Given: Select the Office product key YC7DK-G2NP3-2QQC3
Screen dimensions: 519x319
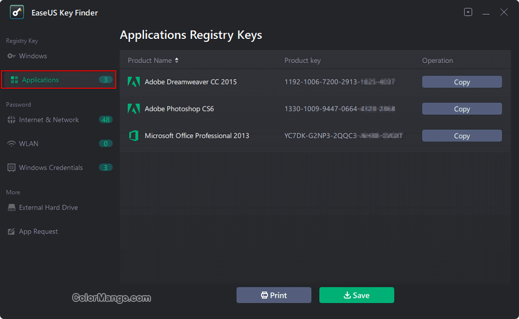Looking at the screenshot, I should (x=344, y=136).
